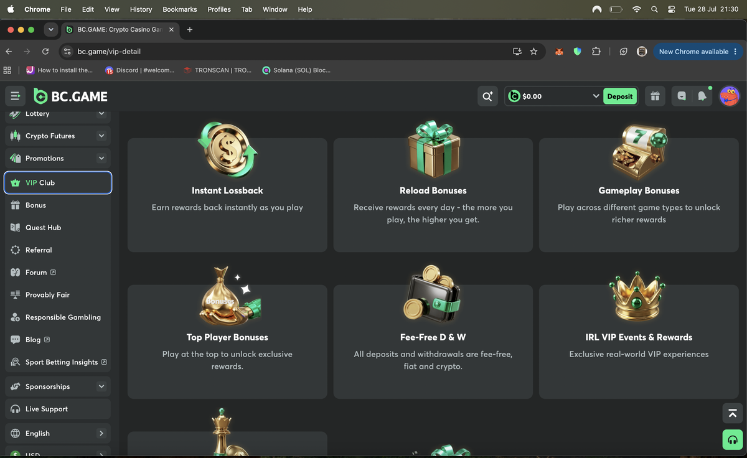This screenshot has height=458, width=747.
Task: Click the New Chrome available update button
Action: [697, 52]
